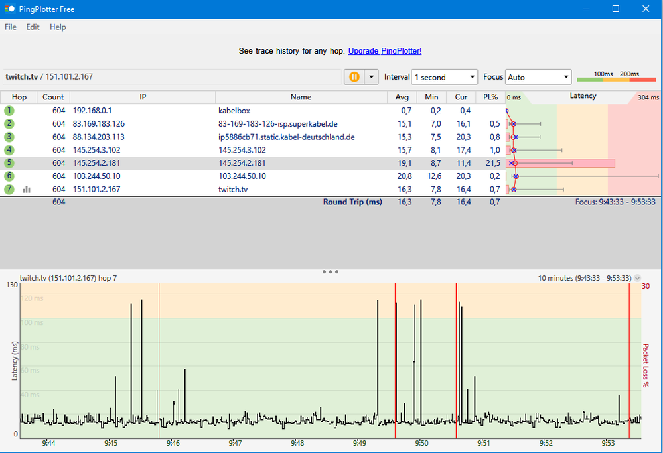
Task: Click the Focus: 9:43:33 - 9:53:33 label
Action: (x=615, y=202)
